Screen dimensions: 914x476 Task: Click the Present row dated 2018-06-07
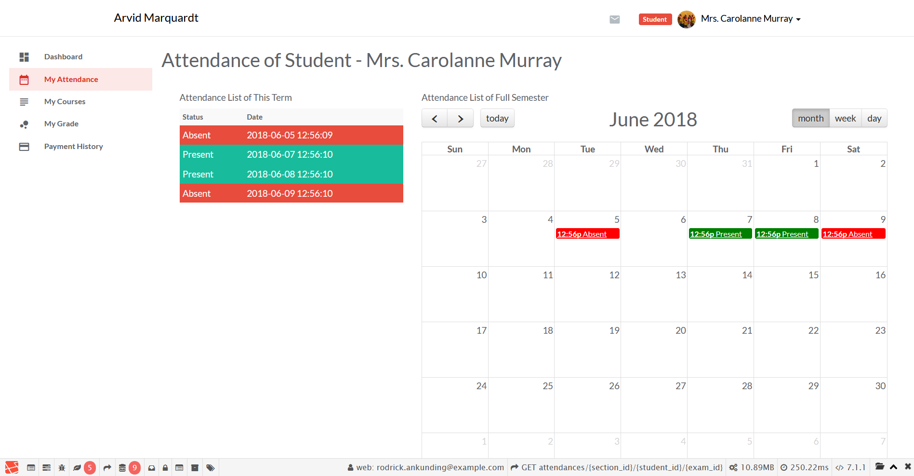point(291,154)
